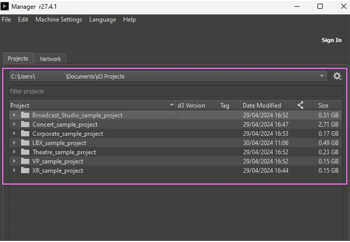
Task: Open the Machine Settings menu
Action: (x=58, y=20)
